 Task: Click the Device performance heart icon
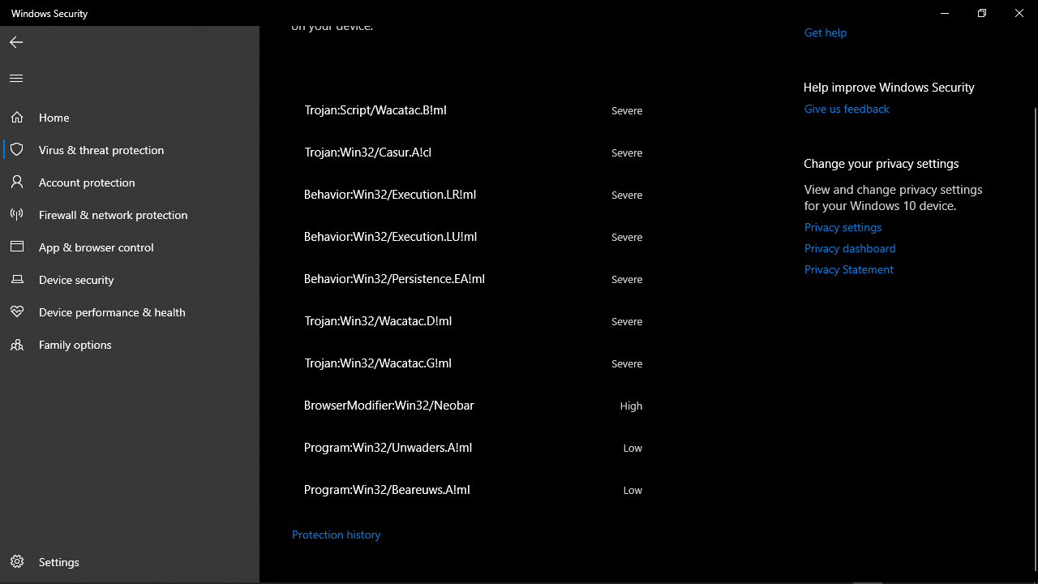pyautogui.click(x=17, y=312)
